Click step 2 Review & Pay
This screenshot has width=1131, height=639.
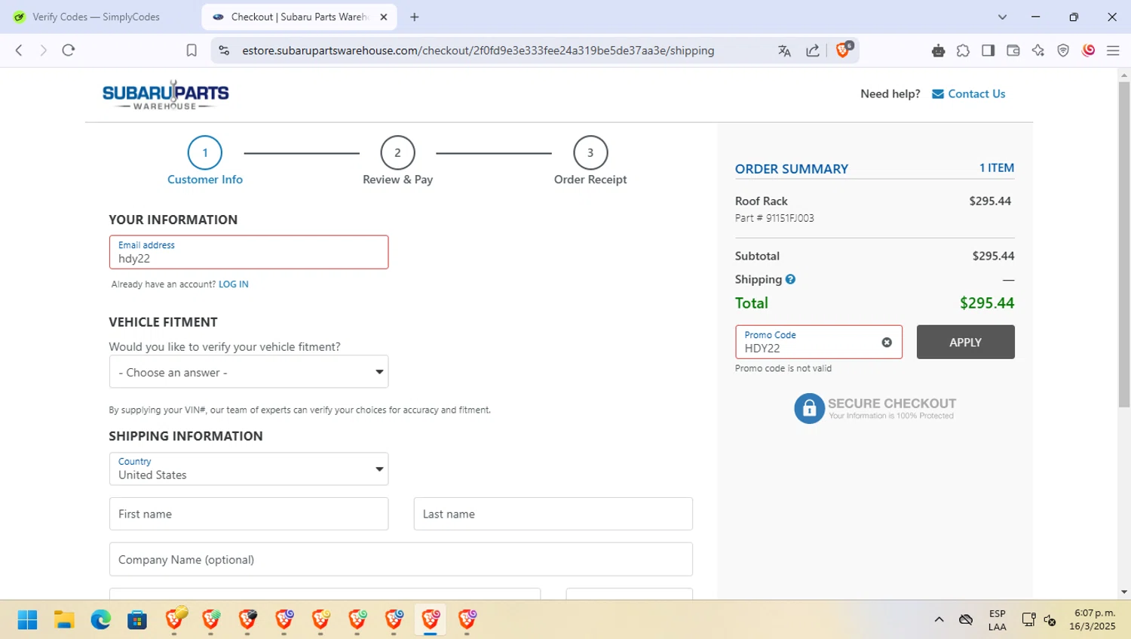click(397, 161)
